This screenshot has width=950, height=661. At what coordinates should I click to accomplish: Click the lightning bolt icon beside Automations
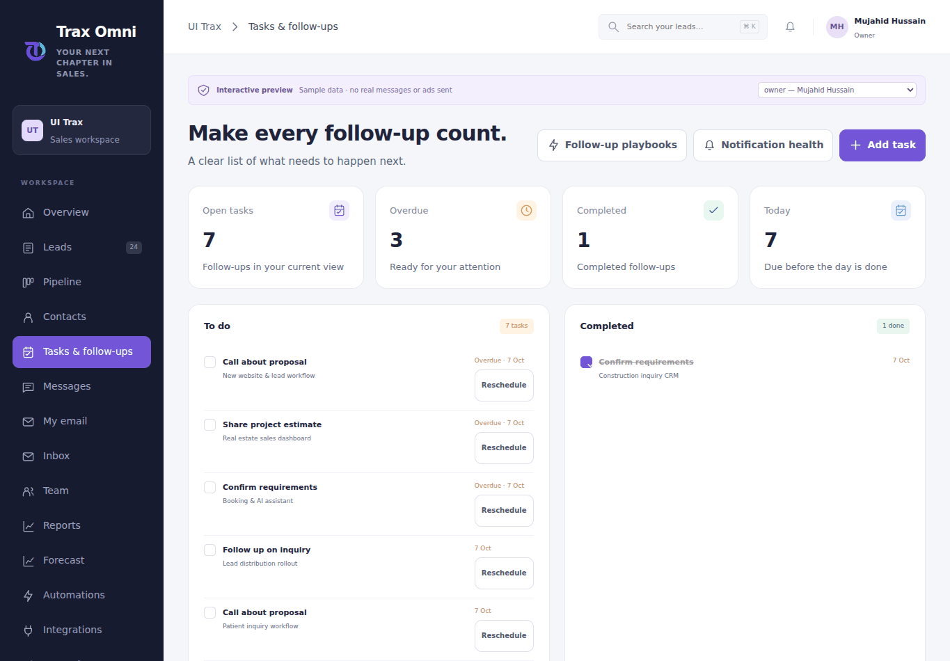pos(29,596)
